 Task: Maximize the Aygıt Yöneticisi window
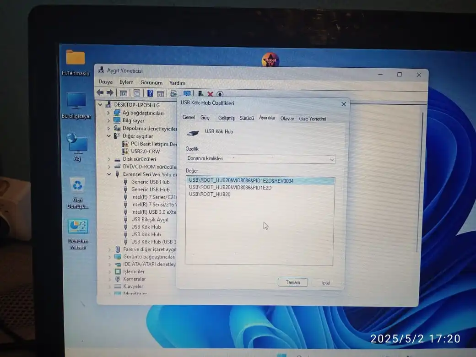(400, 74)
